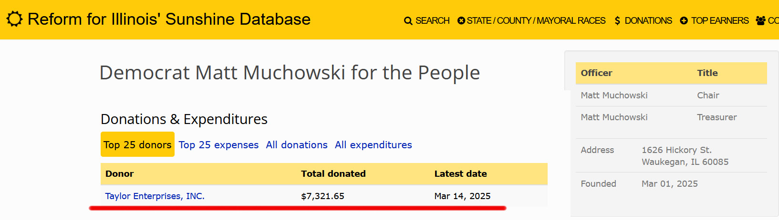Click the circled icon beside State / County / Mayoral Races
This screenshot has width=779, height=220.
click(461, 20)
